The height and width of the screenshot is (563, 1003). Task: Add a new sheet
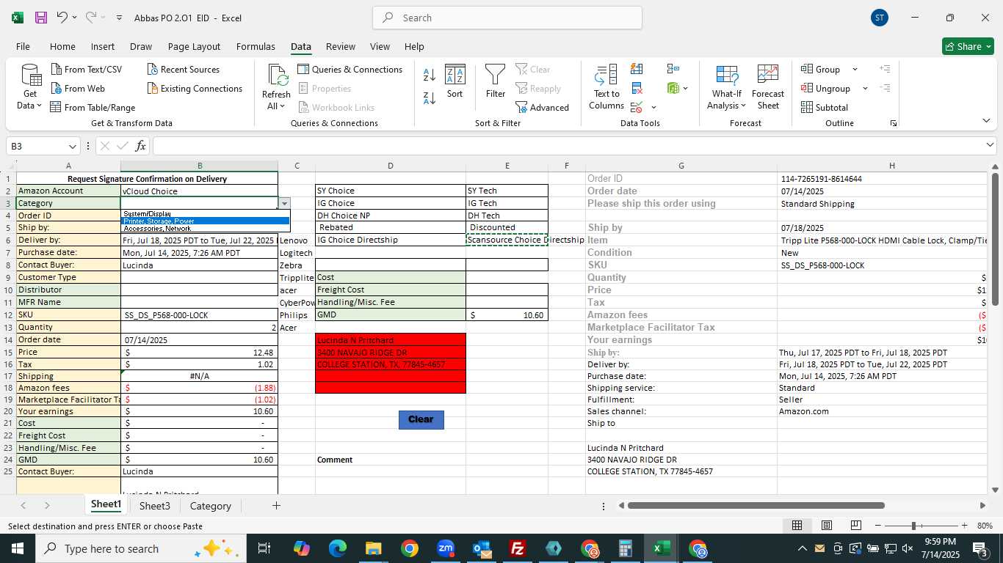[276, 506]
